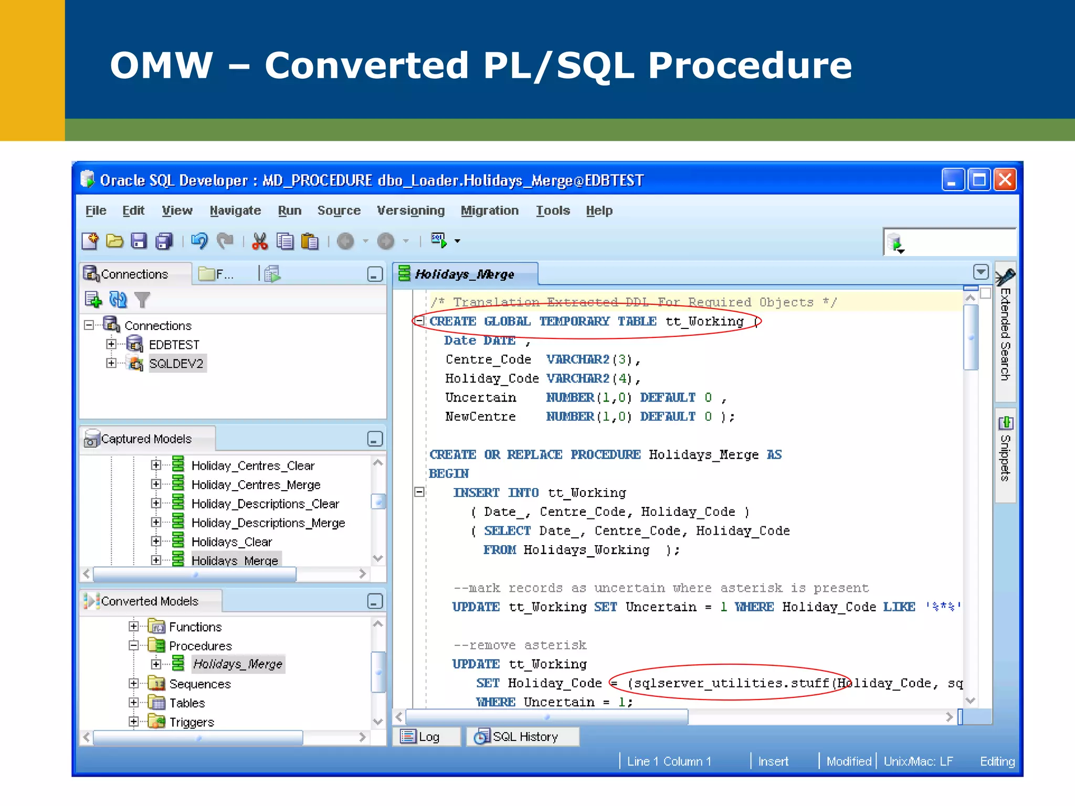Collapse the Connections root node
The height and width of the screenshot is (806, 1075).
click(x=89, y=325)
